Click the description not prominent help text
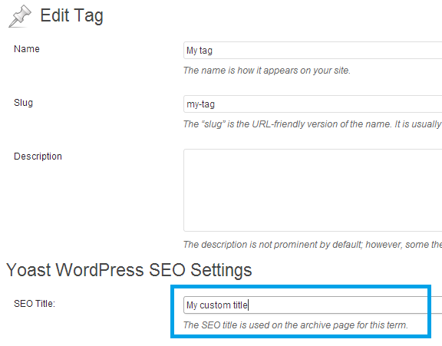 click(x=312, y=245)
